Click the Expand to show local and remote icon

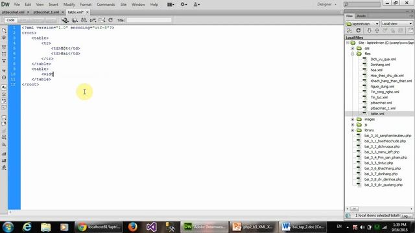[x=410, y=30]
